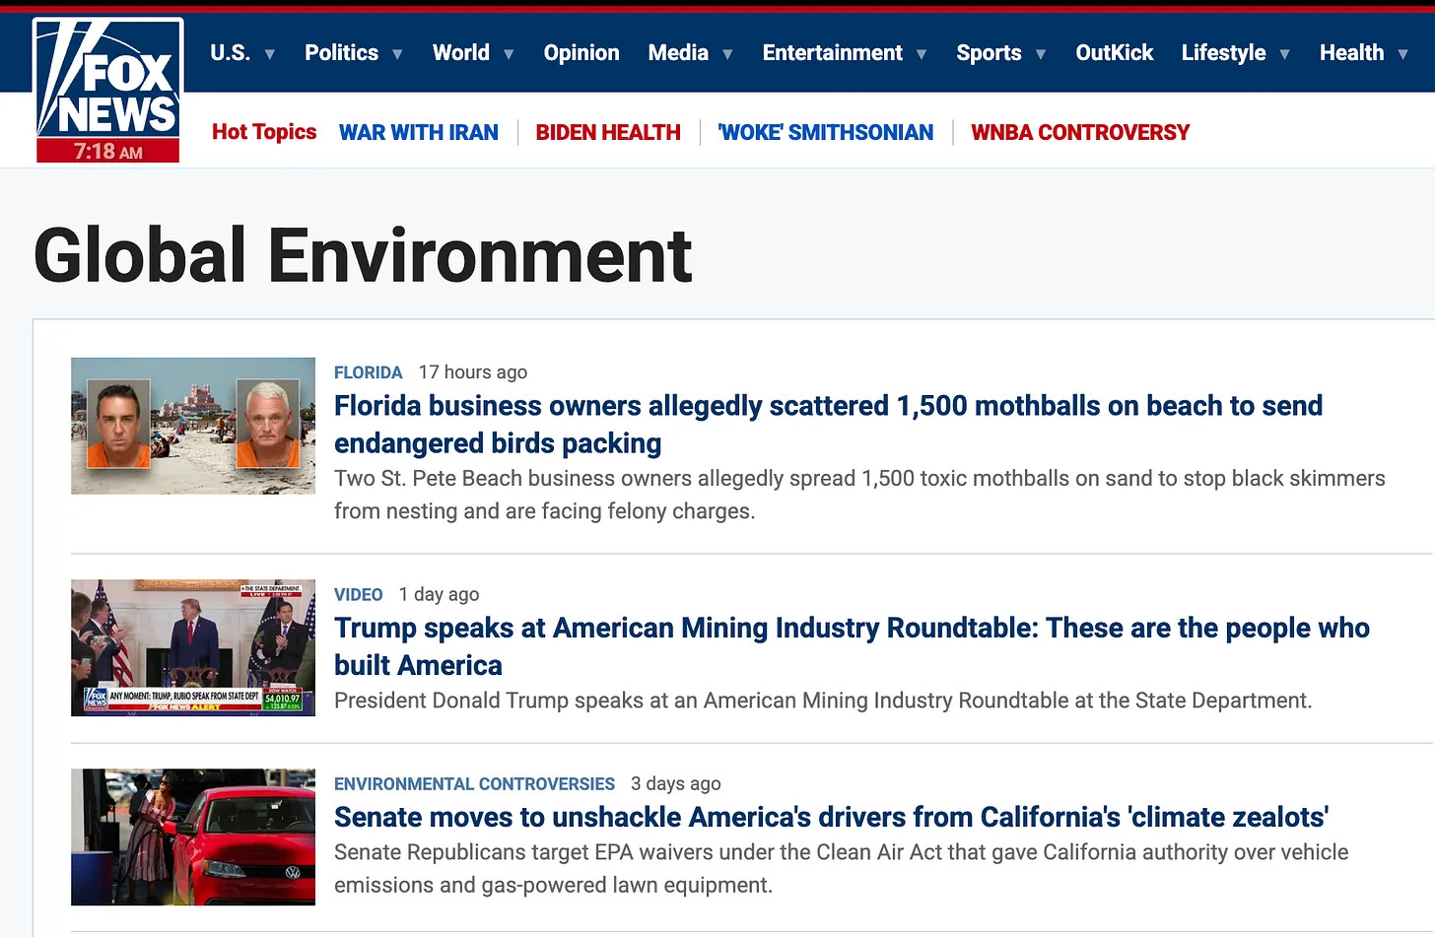This screenshot has width=1435, height=937.
Task: Open the Florida mothballs beach article headline
Action: click(x=828, y=425)
